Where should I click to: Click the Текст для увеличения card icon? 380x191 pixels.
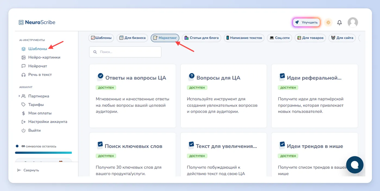191,145
